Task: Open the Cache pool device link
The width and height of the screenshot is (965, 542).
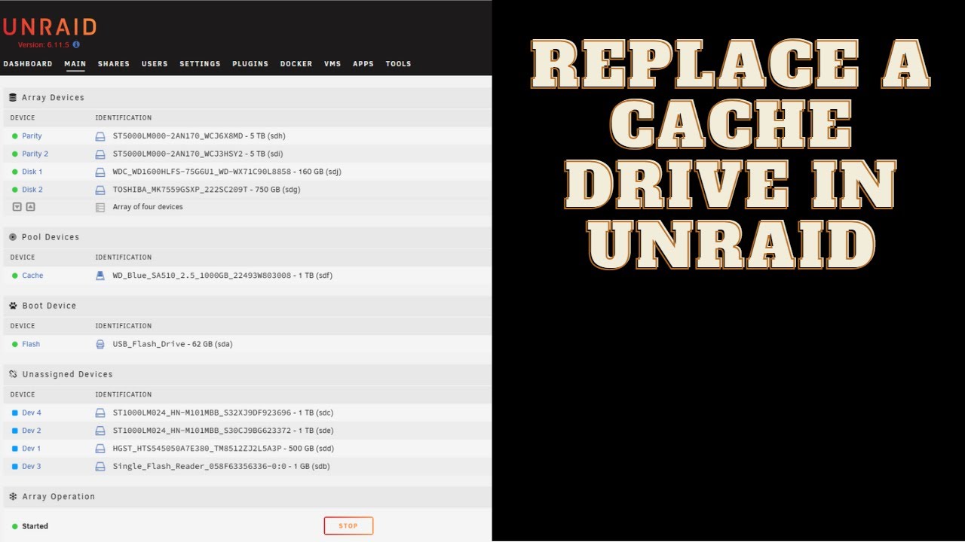Action: (32, 276)
